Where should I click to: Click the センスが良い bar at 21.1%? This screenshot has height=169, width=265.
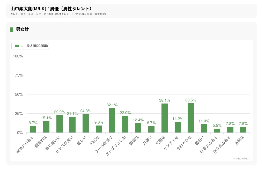point(72,125)
